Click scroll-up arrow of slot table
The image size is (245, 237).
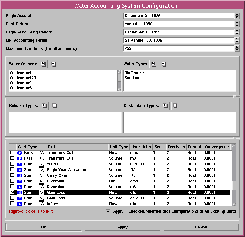click(234, 145)
